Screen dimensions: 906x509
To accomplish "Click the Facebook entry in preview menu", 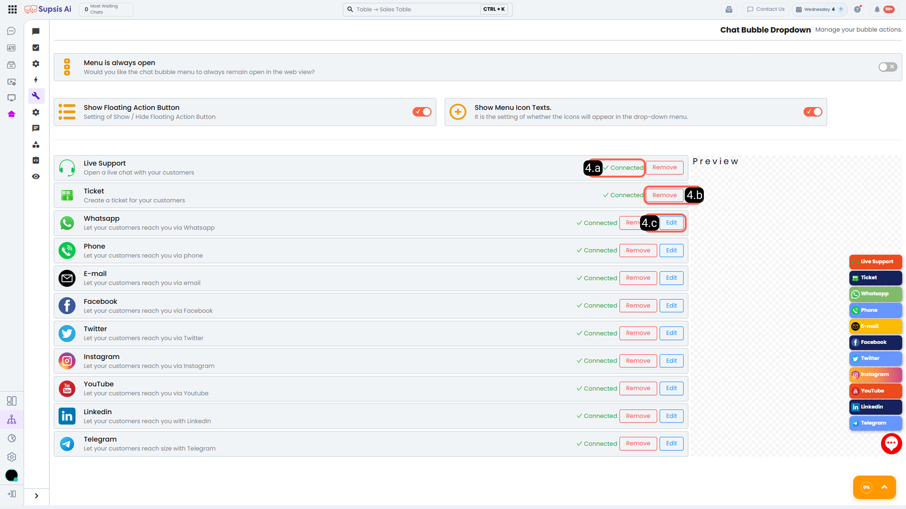I will (x=875, y=342).
